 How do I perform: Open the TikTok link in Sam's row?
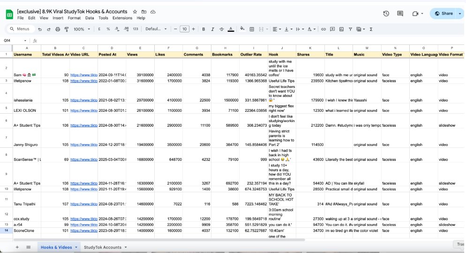point(83,75)
